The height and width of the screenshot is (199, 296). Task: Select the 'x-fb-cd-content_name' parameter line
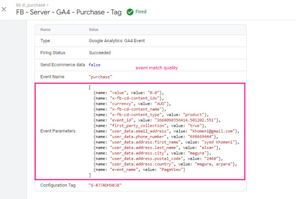[130, 109]
